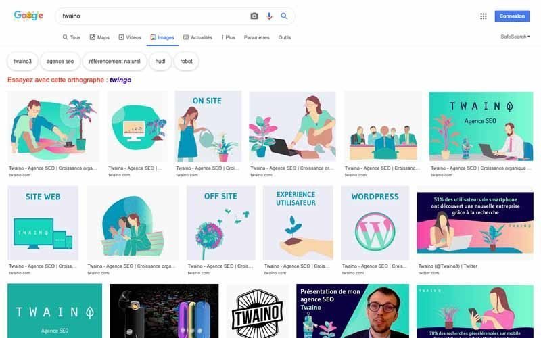Click caption under the WORDPRESS image
Screen dimensions: 541x338
[x=375, y=266]
